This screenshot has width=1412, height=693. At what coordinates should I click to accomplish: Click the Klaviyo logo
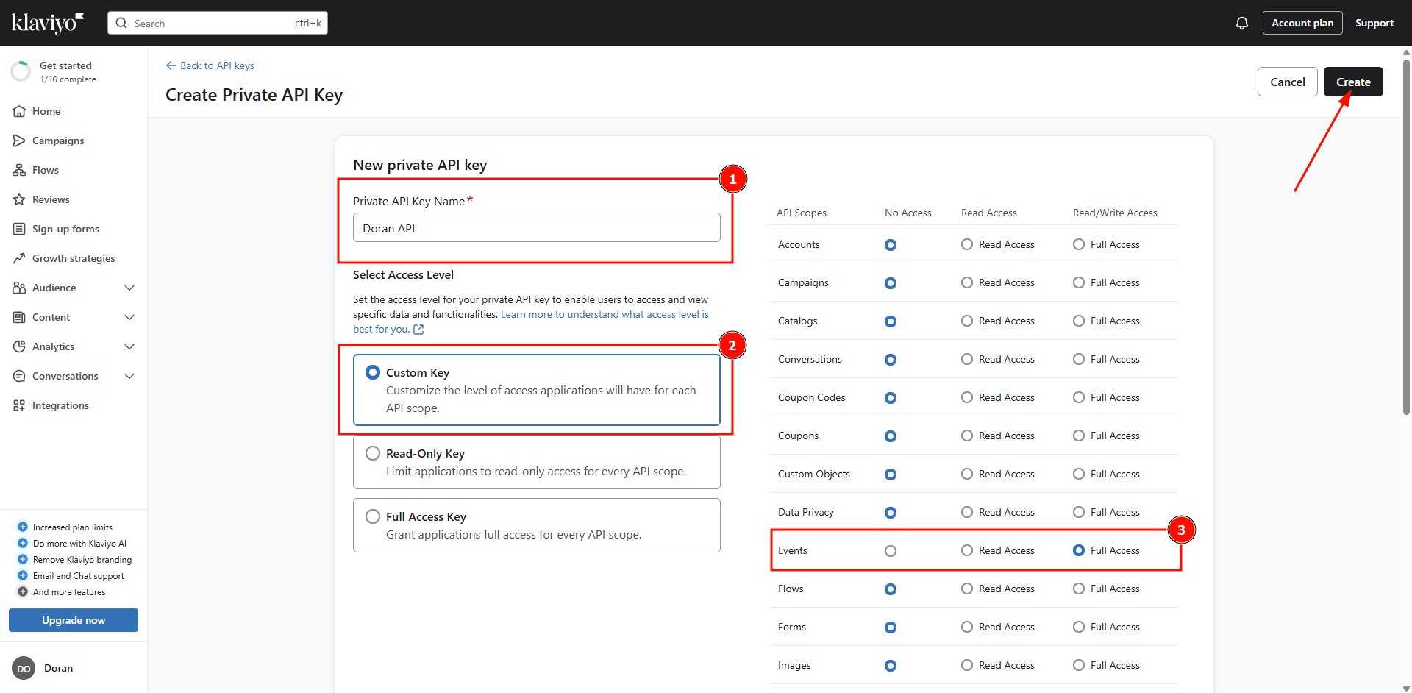pos(48,23)
